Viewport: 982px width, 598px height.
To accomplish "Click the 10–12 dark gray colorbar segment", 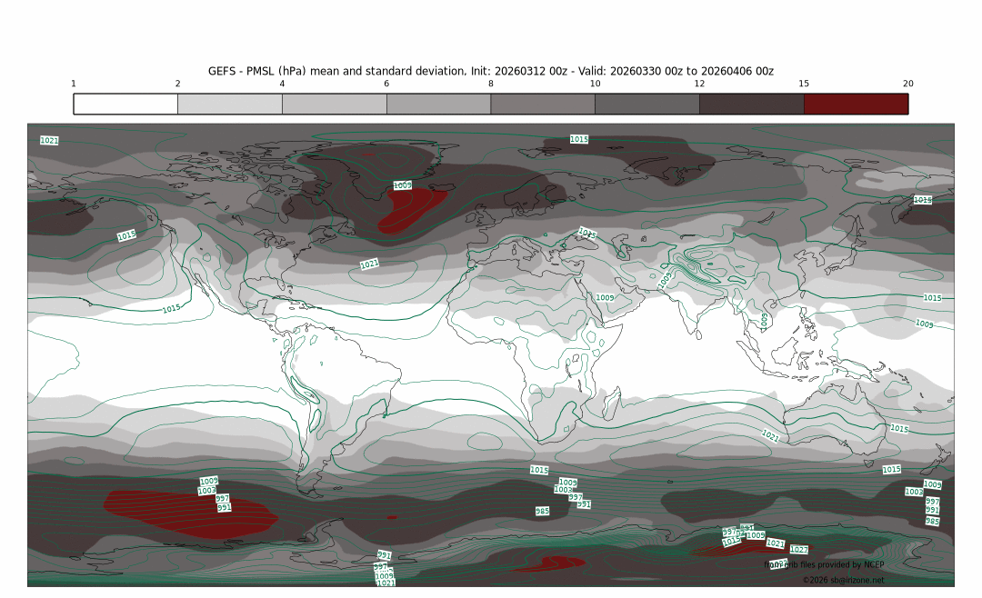I will tap(646, 104).
